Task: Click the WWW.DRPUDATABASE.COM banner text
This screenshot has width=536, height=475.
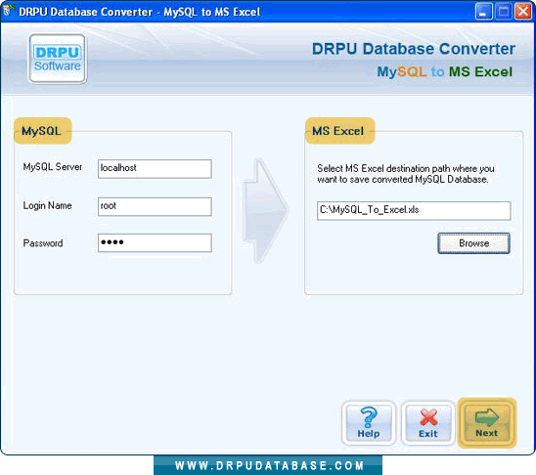Action: click(268, 466)
